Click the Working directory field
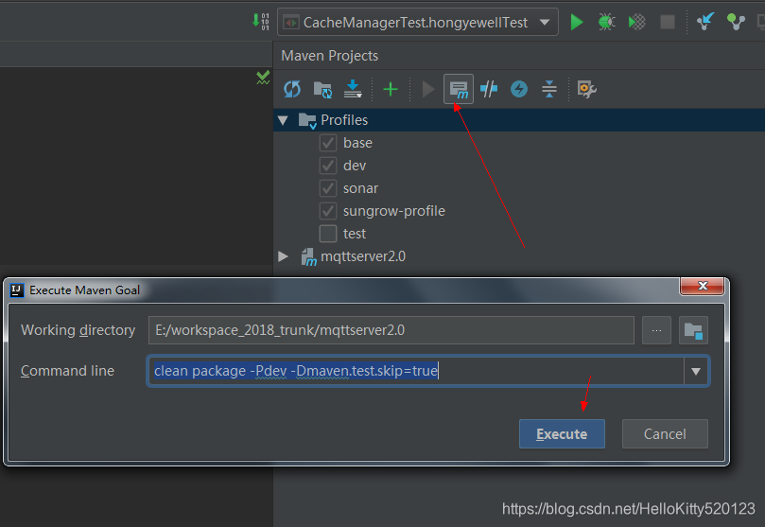The image size is (765, 527). (391, 330)
